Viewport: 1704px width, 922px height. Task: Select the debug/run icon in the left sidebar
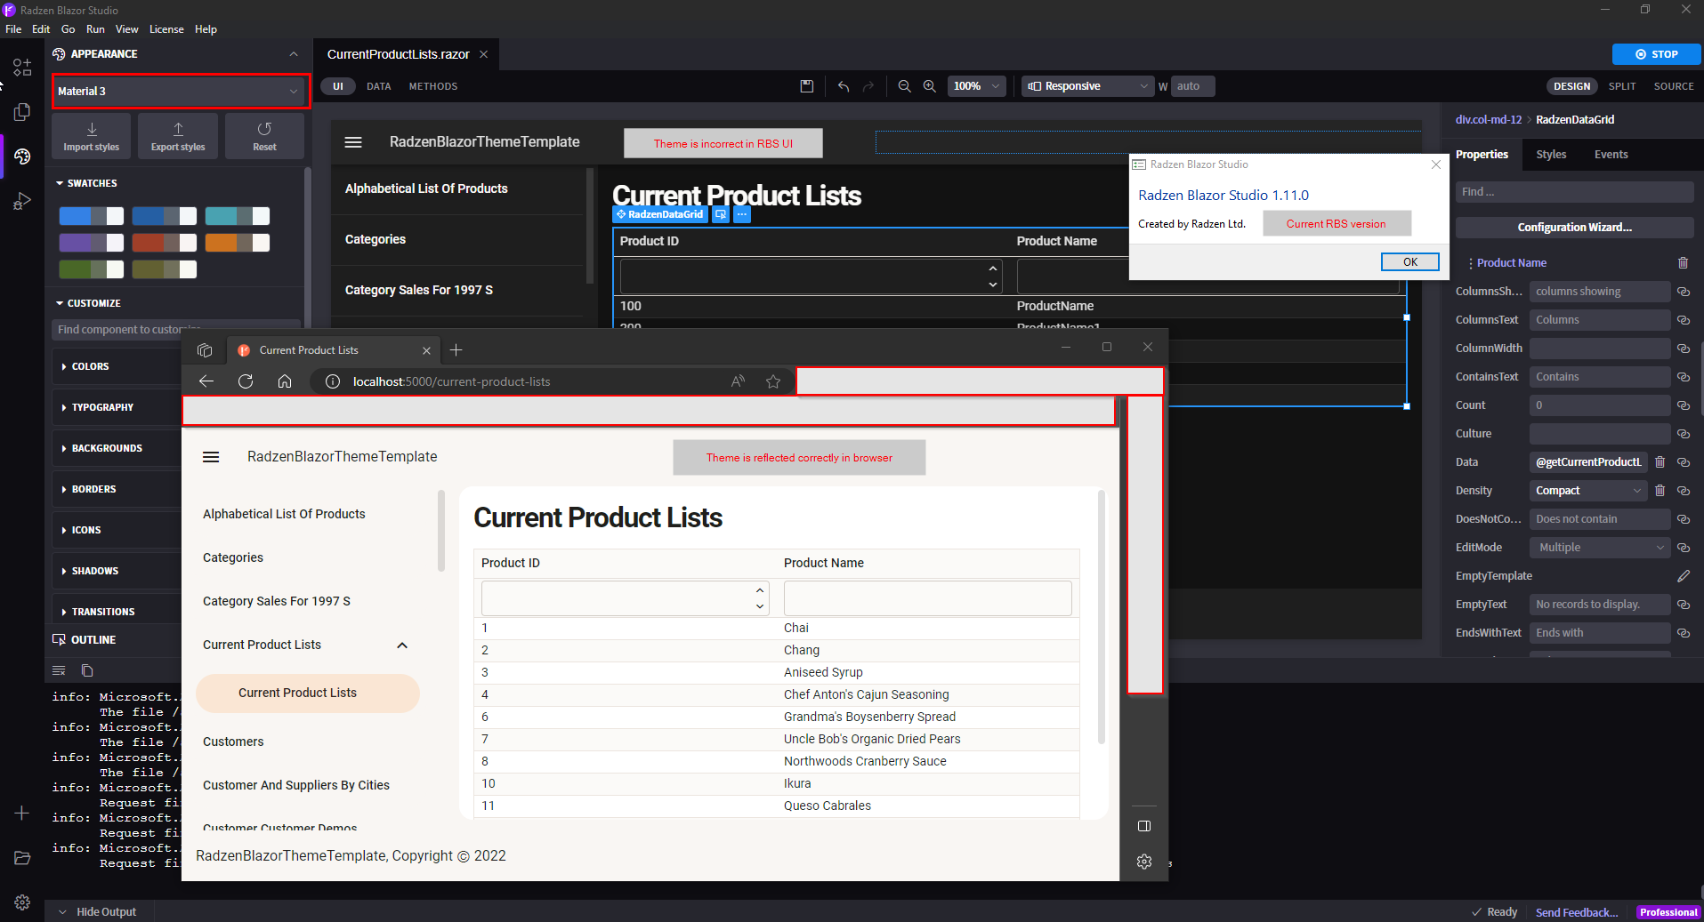point(21,202)
